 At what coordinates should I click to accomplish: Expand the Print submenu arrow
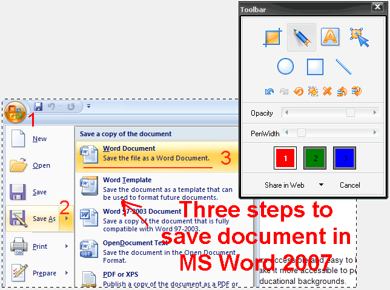pyautogui.click(x=67, y=246)
